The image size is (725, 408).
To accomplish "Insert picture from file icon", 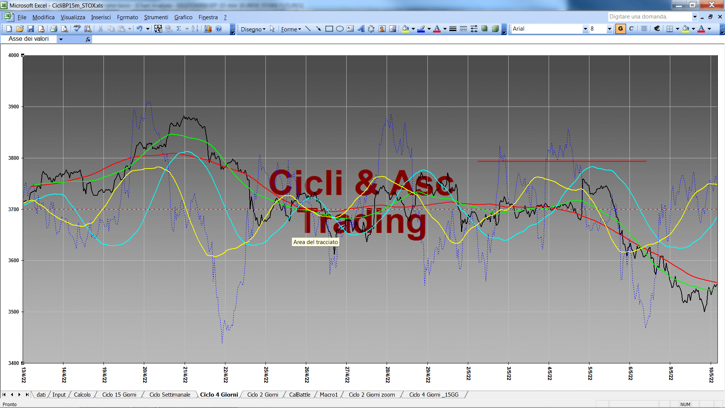I will click(393, 29).
